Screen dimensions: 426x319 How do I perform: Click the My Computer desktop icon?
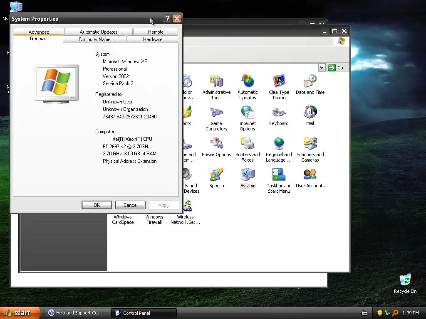[16, 7]
